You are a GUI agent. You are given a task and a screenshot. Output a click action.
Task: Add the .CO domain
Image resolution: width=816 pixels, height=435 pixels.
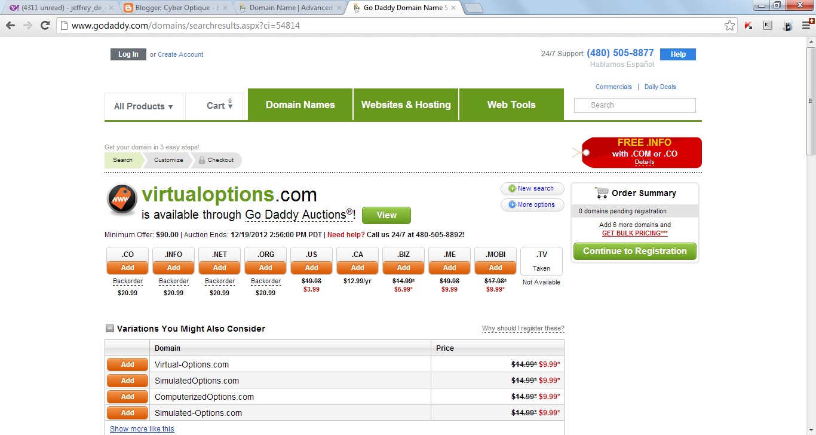pyautogui.click(x=128, y=268)
